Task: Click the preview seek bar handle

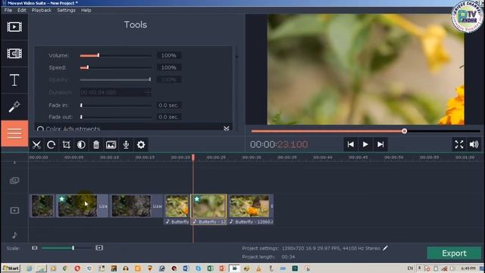Action: click(x=404, y=131)
